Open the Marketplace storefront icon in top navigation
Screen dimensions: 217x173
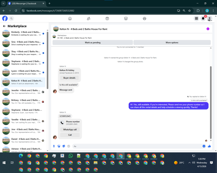pos(126,19)
